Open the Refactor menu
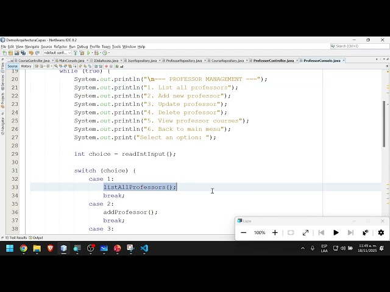 pos(60,46)
